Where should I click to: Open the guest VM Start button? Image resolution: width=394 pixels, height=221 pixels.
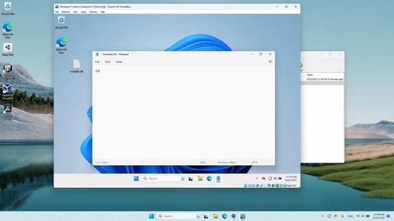(136, 179)
